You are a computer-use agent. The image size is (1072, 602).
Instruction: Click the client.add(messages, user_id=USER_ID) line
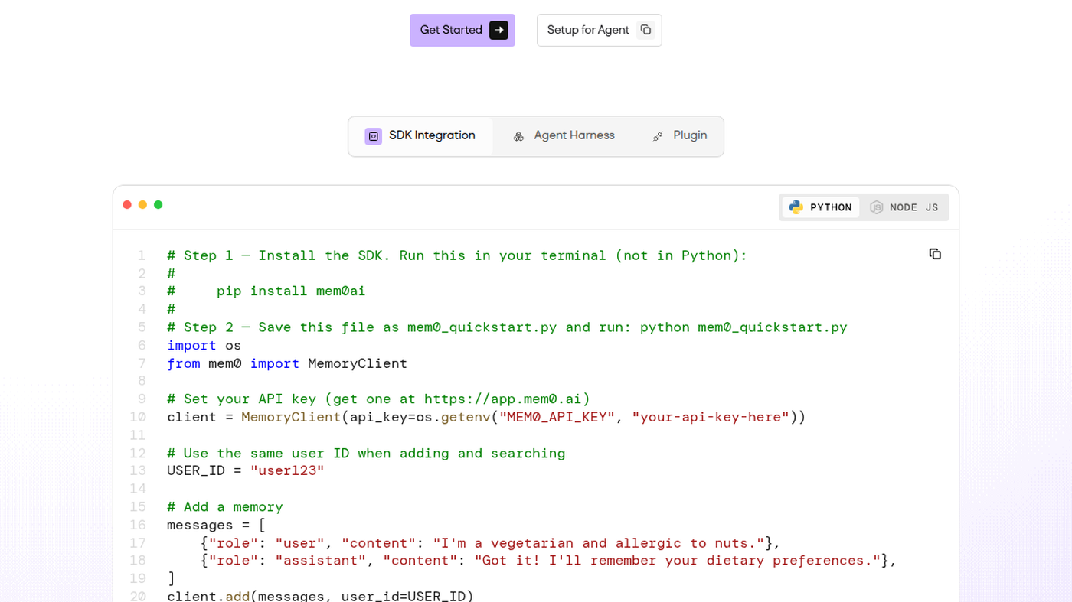tap(321, 595)
